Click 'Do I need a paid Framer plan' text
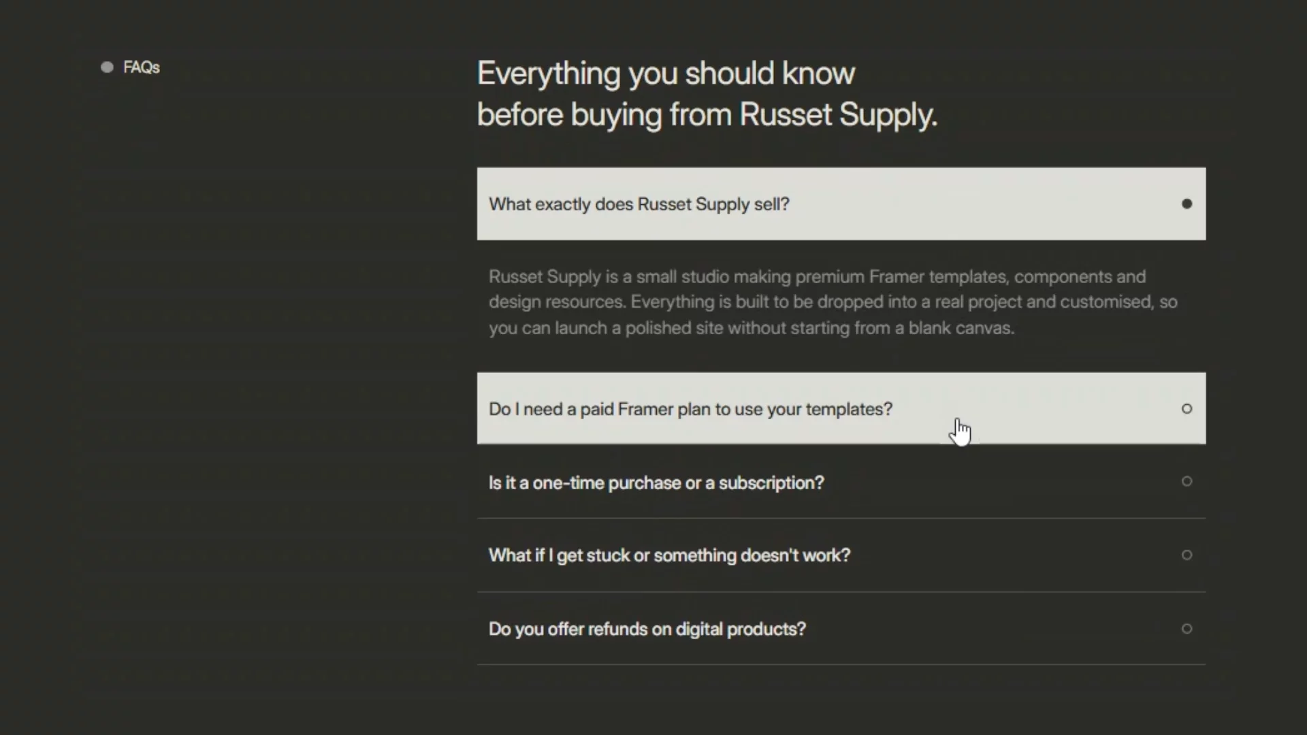Viewport: 1307px width, 735px height. [x=690, y=409]
